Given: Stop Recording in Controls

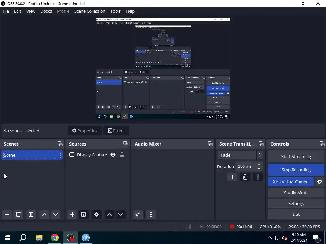Looking at the screenshot, I should point(296,170).
